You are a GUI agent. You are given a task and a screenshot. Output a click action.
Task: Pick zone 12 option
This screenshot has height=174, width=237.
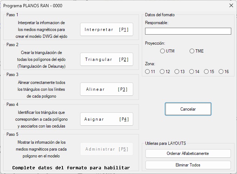click(x=162, y=72)
